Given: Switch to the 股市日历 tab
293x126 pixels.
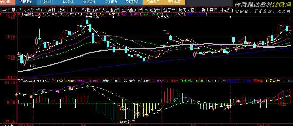Looking at the screenshot, I should (153, 2).
